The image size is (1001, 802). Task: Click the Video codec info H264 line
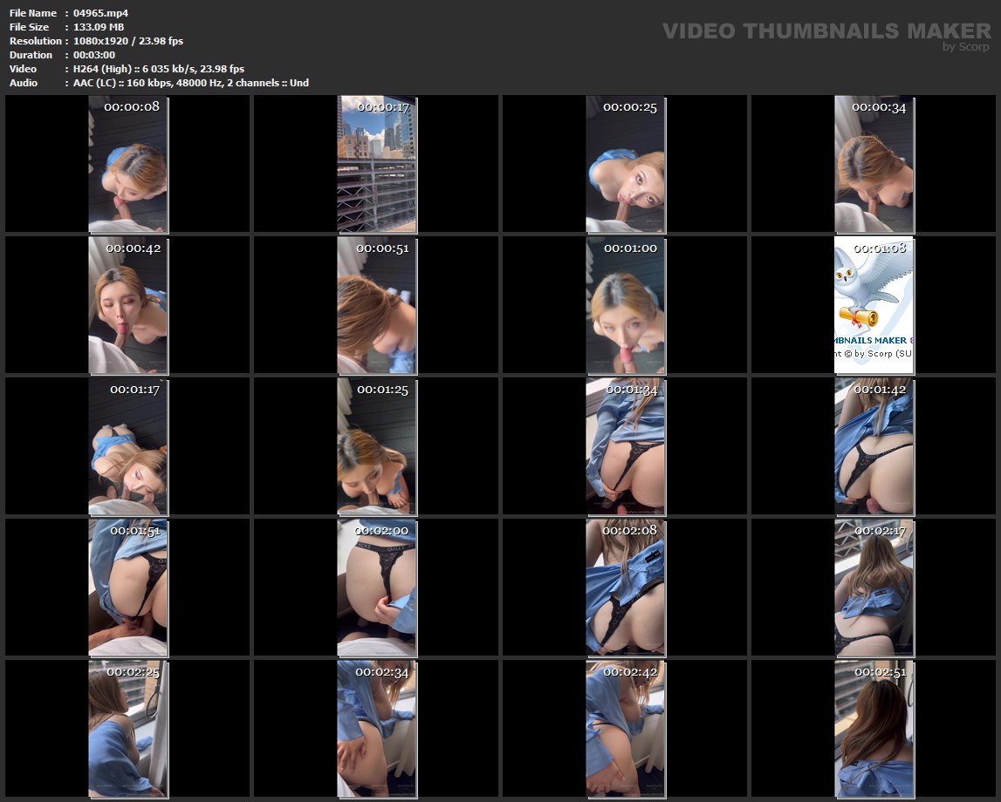[x=158, y=69]
